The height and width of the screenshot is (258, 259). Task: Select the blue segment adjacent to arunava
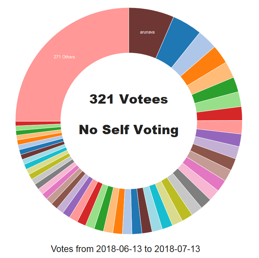coord(178,42)
